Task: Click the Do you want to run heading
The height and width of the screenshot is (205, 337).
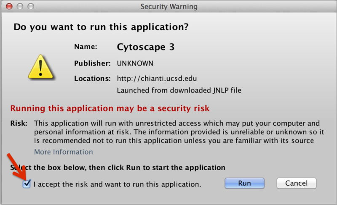Action: click(x=101, y=27)
